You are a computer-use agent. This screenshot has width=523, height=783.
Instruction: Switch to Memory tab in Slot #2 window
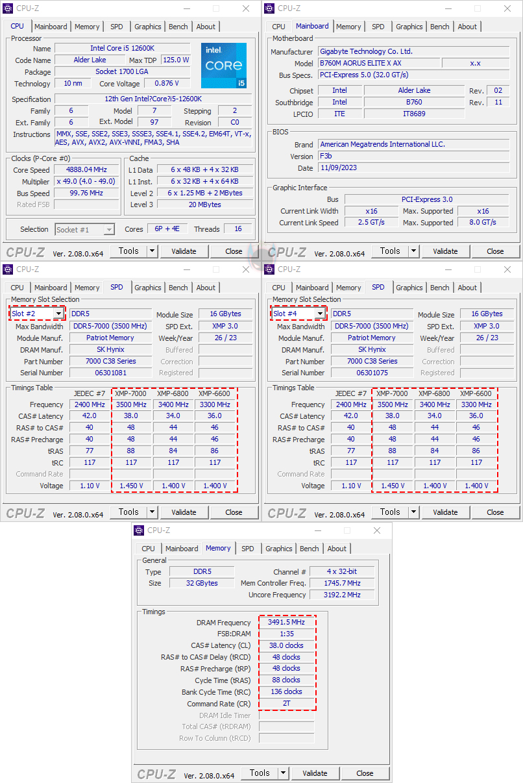[x=87, y=288]
